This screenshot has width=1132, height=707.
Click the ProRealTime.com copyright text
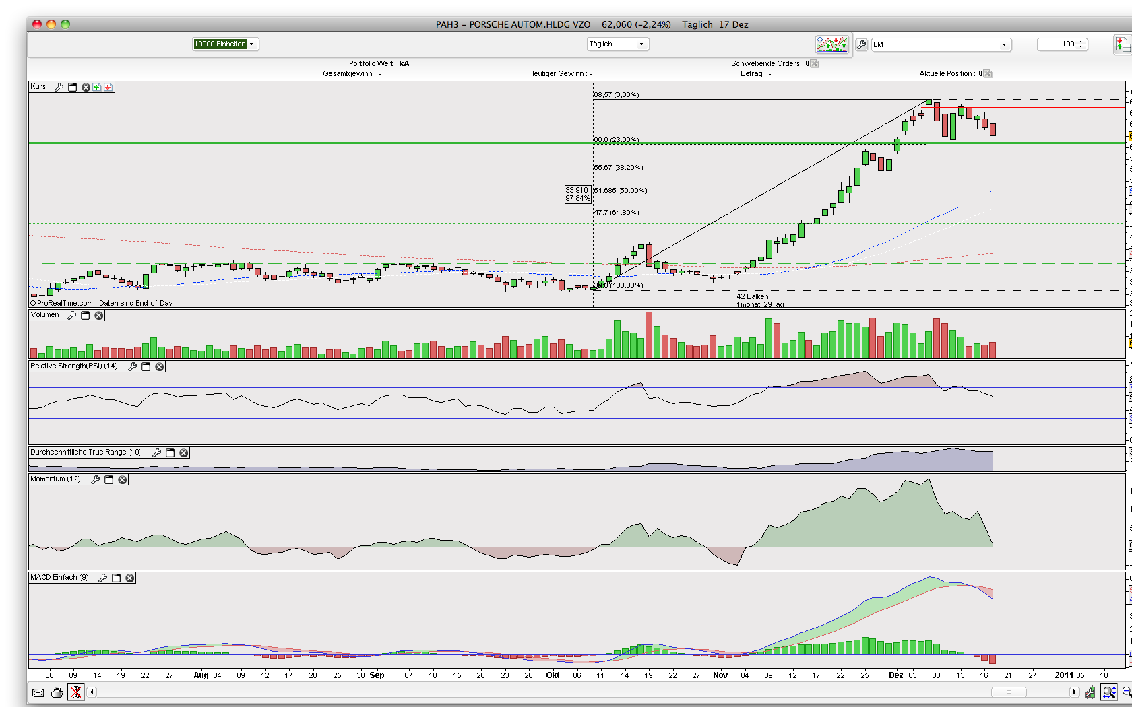(62, 304)
